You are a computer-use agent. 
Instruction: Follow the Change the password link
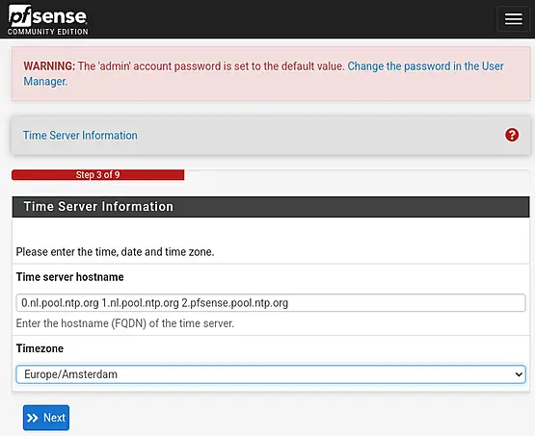pyautogui.click(x=263, y=73)
